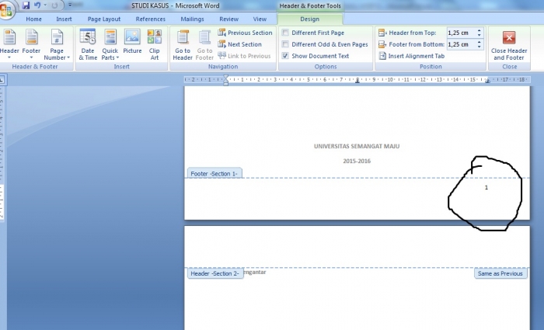Increase Header from Top value

click(x=479, y=30)
